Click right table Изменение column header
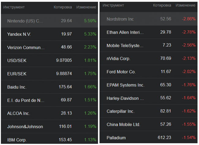Image resolution: width=199 pixels, height=145 pixels. tap(186, 5)
